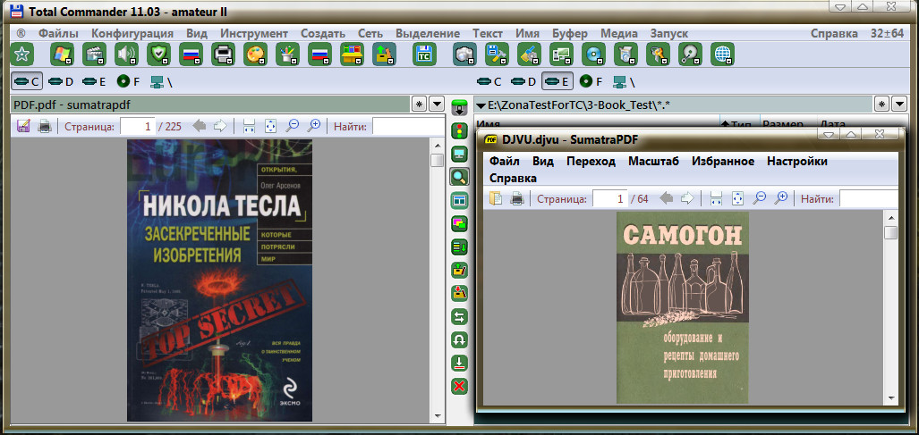Viewport: 919px width, 435px height.
Task: Click the Тип column header
Action: pos(740,124)
